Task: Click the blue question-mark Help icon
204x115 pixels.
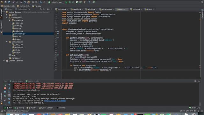Action: (89, 2)
